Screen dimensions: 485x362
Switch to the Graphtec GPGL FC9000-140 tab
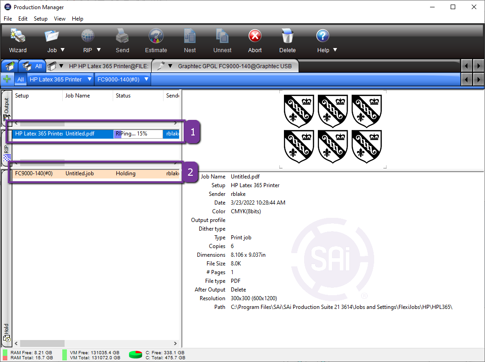point(234,66)
